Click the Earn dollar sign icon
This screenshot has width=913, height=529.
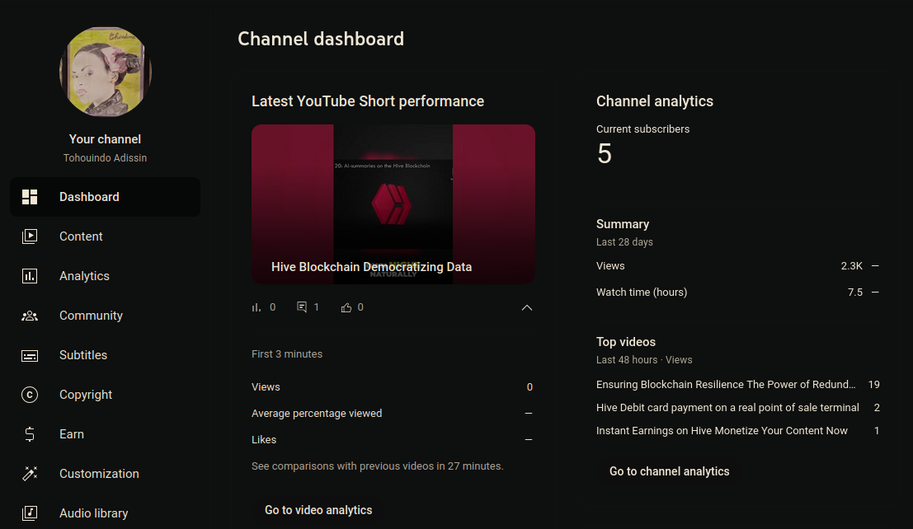[x=30, y=434]
